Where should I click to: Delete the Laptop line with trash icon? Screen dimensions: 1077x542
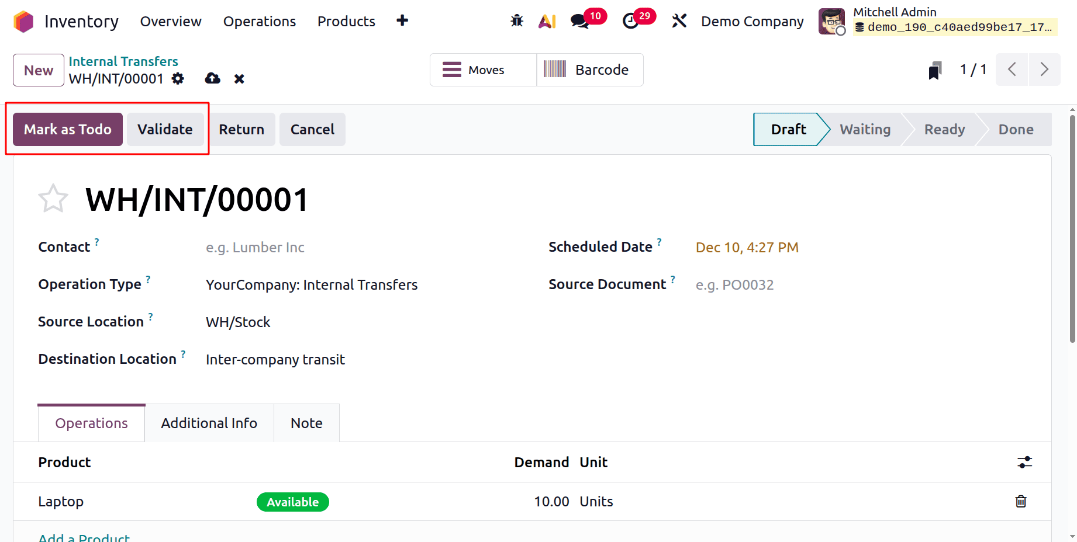(x=1021, y=501)
